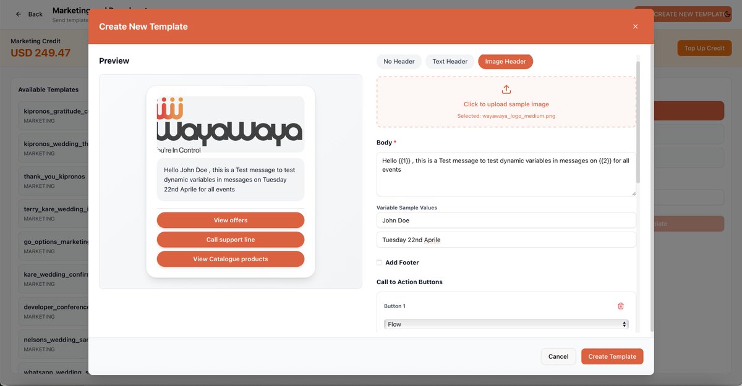This screenshot has height=386, width=742.
Task: Select the nelsons_wedding template in list
Action: (54, 343)
